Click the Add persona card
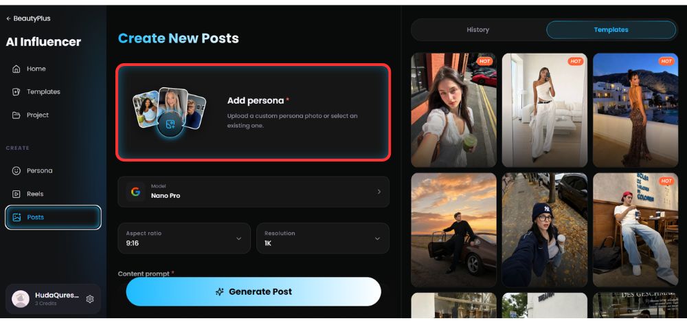The image size is (687, 323). tap(254, 113)
